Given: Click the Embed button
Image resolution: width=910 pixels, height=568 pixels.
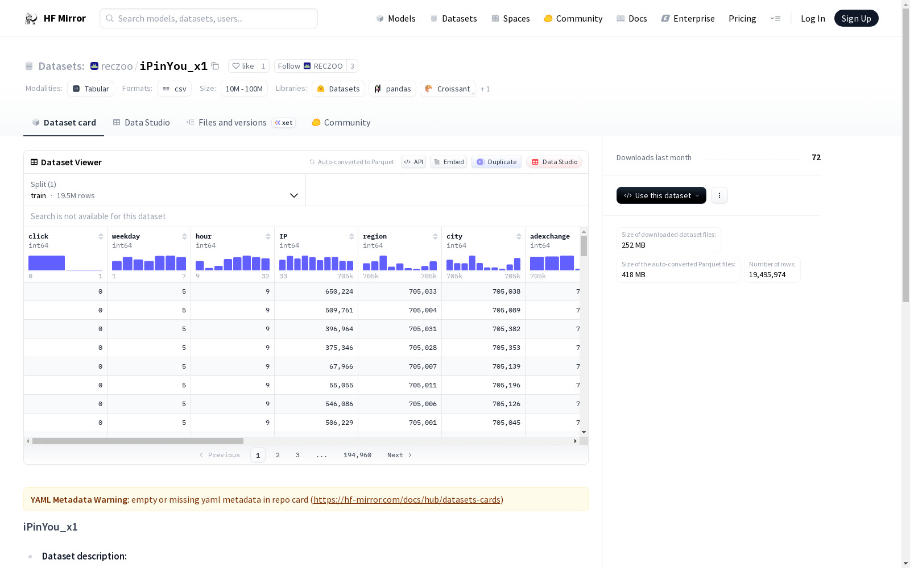Looking at the screenshot, I should tap(449, 162).
